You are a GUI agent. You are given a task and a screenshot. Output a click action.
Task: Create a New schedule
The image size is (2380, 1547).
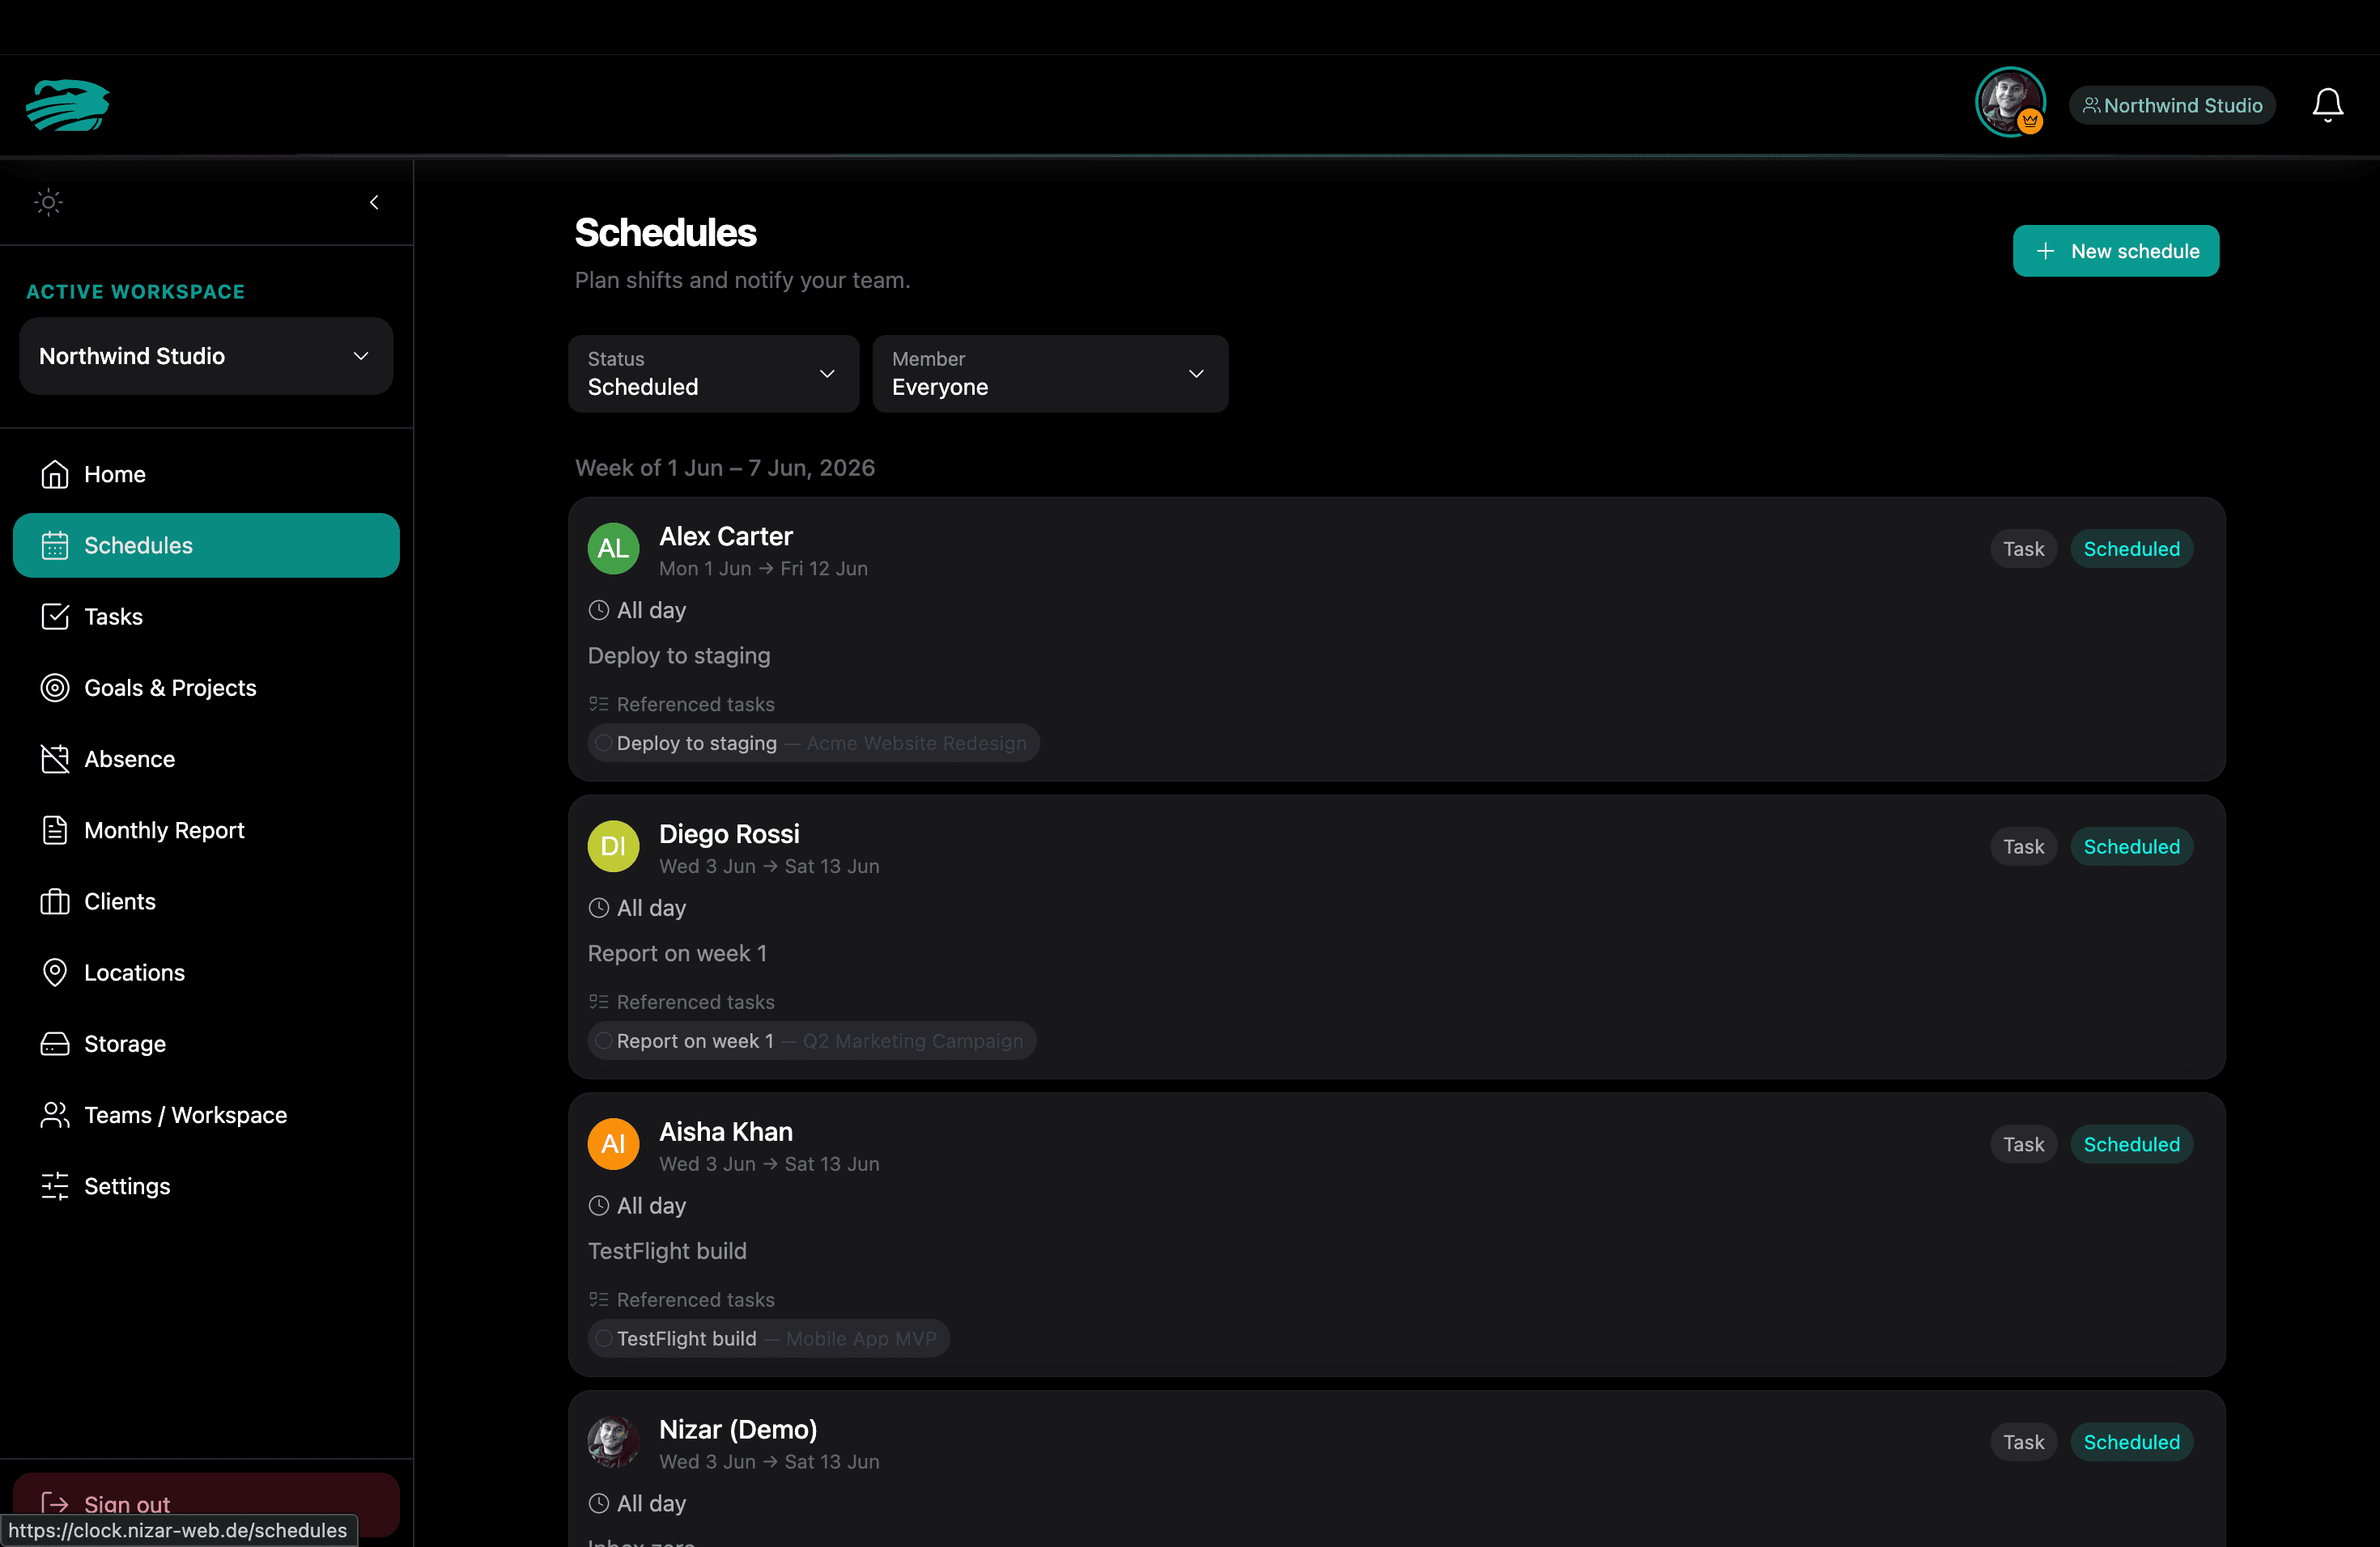tap(2116, 251)
